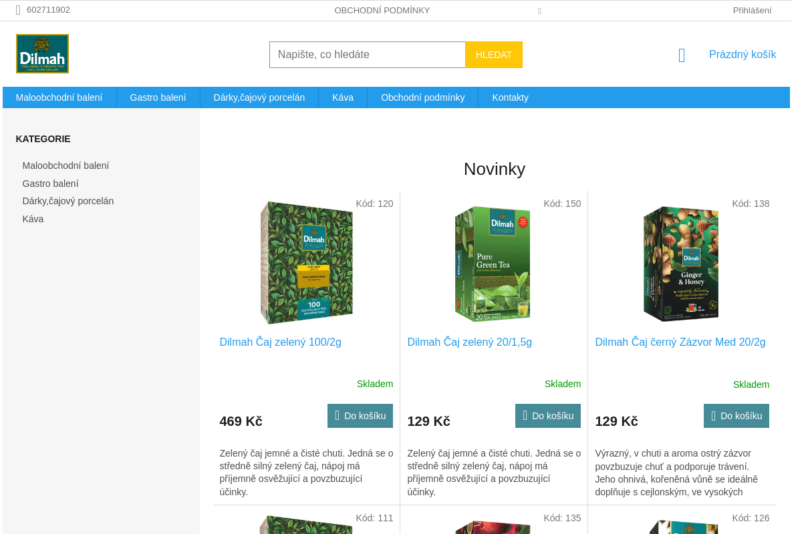Image resolution: width=802 pixels, height=534 pixels.
Task: Select Gastro balení in Kategorie sidebar
Action: click(x=51, y=184)
